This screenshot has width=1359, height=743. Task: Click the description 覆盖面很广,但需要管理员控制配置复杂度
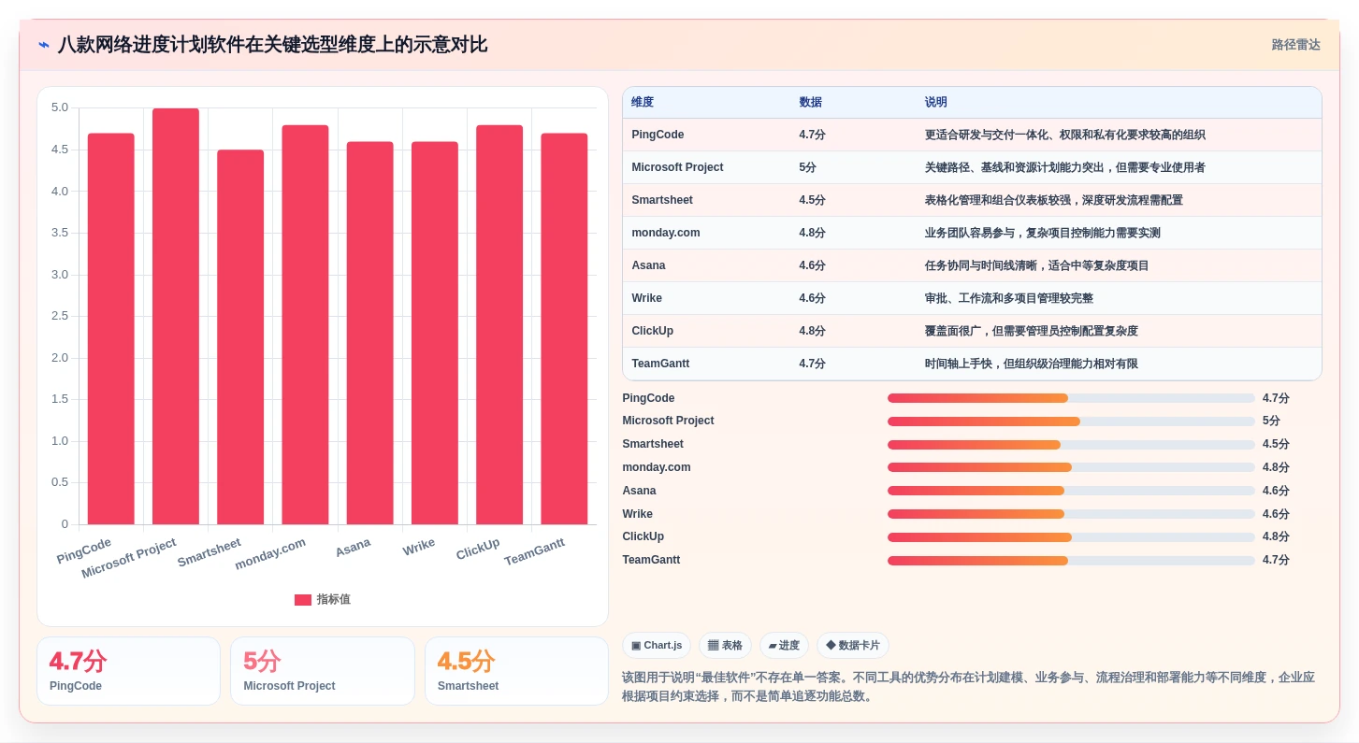(1031, 331)
